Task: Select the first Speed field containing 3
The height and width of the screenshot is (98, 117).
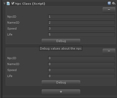Action: coord(81,29)
